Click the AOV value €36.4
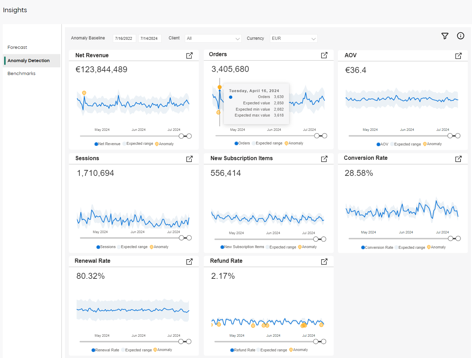This screenshot has height=358, width=472. [356, 70]
